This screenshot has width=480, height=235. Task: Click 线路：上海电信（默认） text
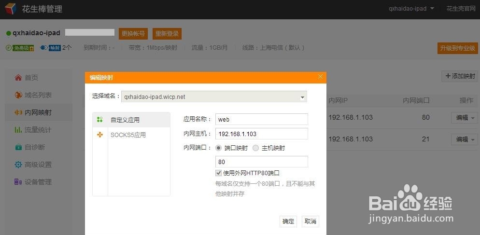click(x=274, y=48)
